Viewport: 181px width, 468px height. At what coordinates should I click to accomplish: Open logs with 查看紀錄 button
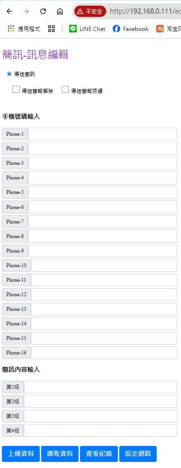99,454
